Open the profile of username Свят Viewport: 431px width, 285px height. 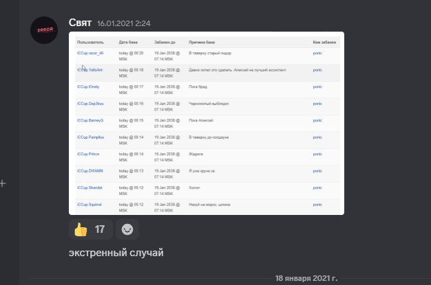(x=80, y=23)
